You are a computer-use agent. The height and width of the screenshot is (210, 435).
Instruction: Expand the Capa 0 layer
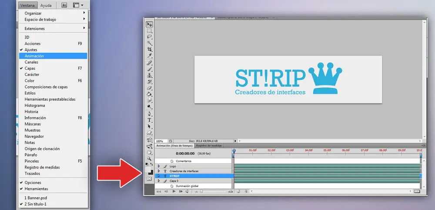pos(159,180)
